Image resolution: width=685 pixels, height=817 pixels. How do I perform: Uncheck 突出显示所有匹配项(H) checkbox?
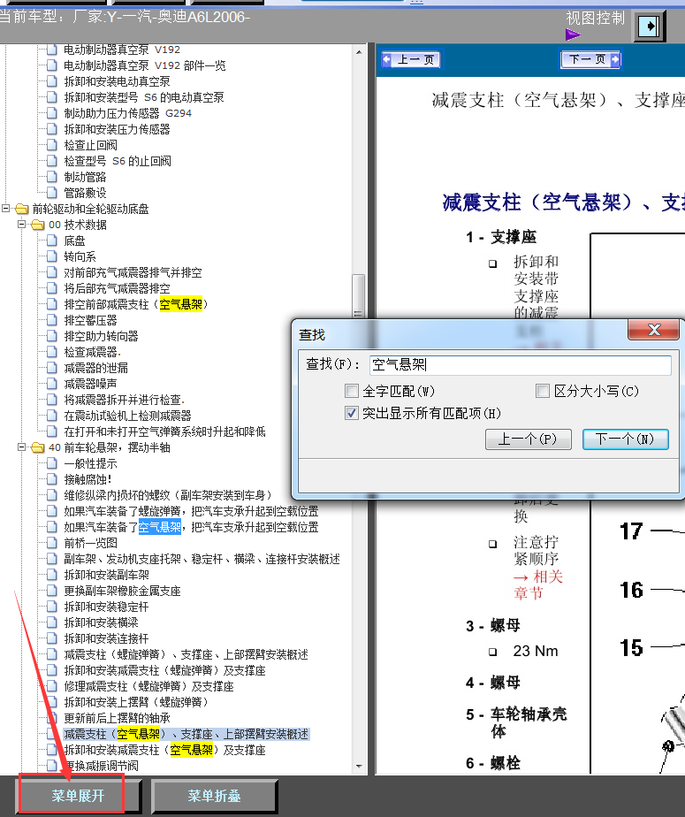(352, 413)
